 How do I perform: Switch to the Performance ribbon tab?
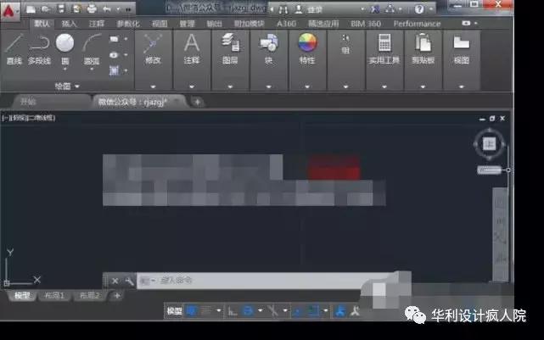(417, 24)
